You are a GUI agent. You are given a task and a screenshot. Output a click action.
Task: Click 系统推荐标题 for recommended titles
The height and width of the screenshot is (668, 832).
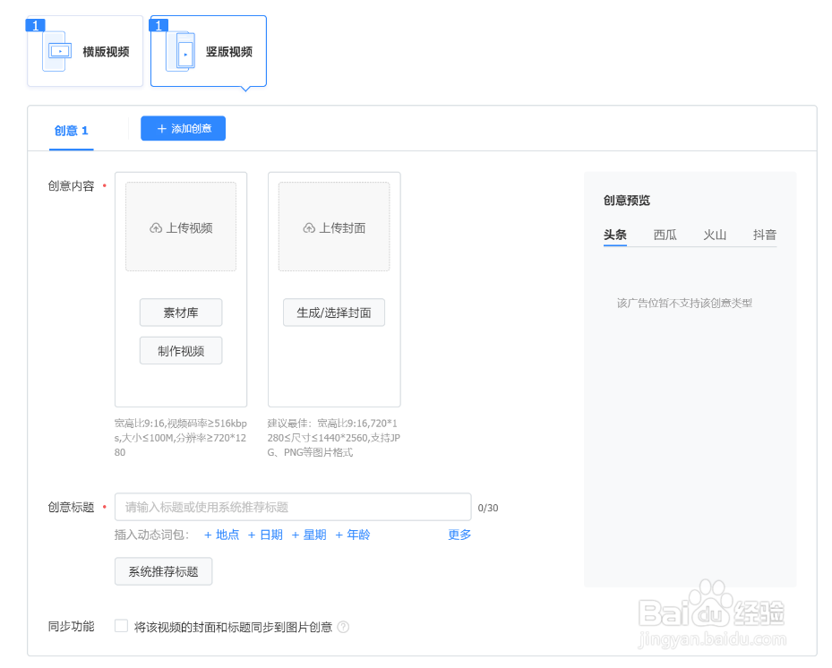pyautogui.click(x=163, y=571)
